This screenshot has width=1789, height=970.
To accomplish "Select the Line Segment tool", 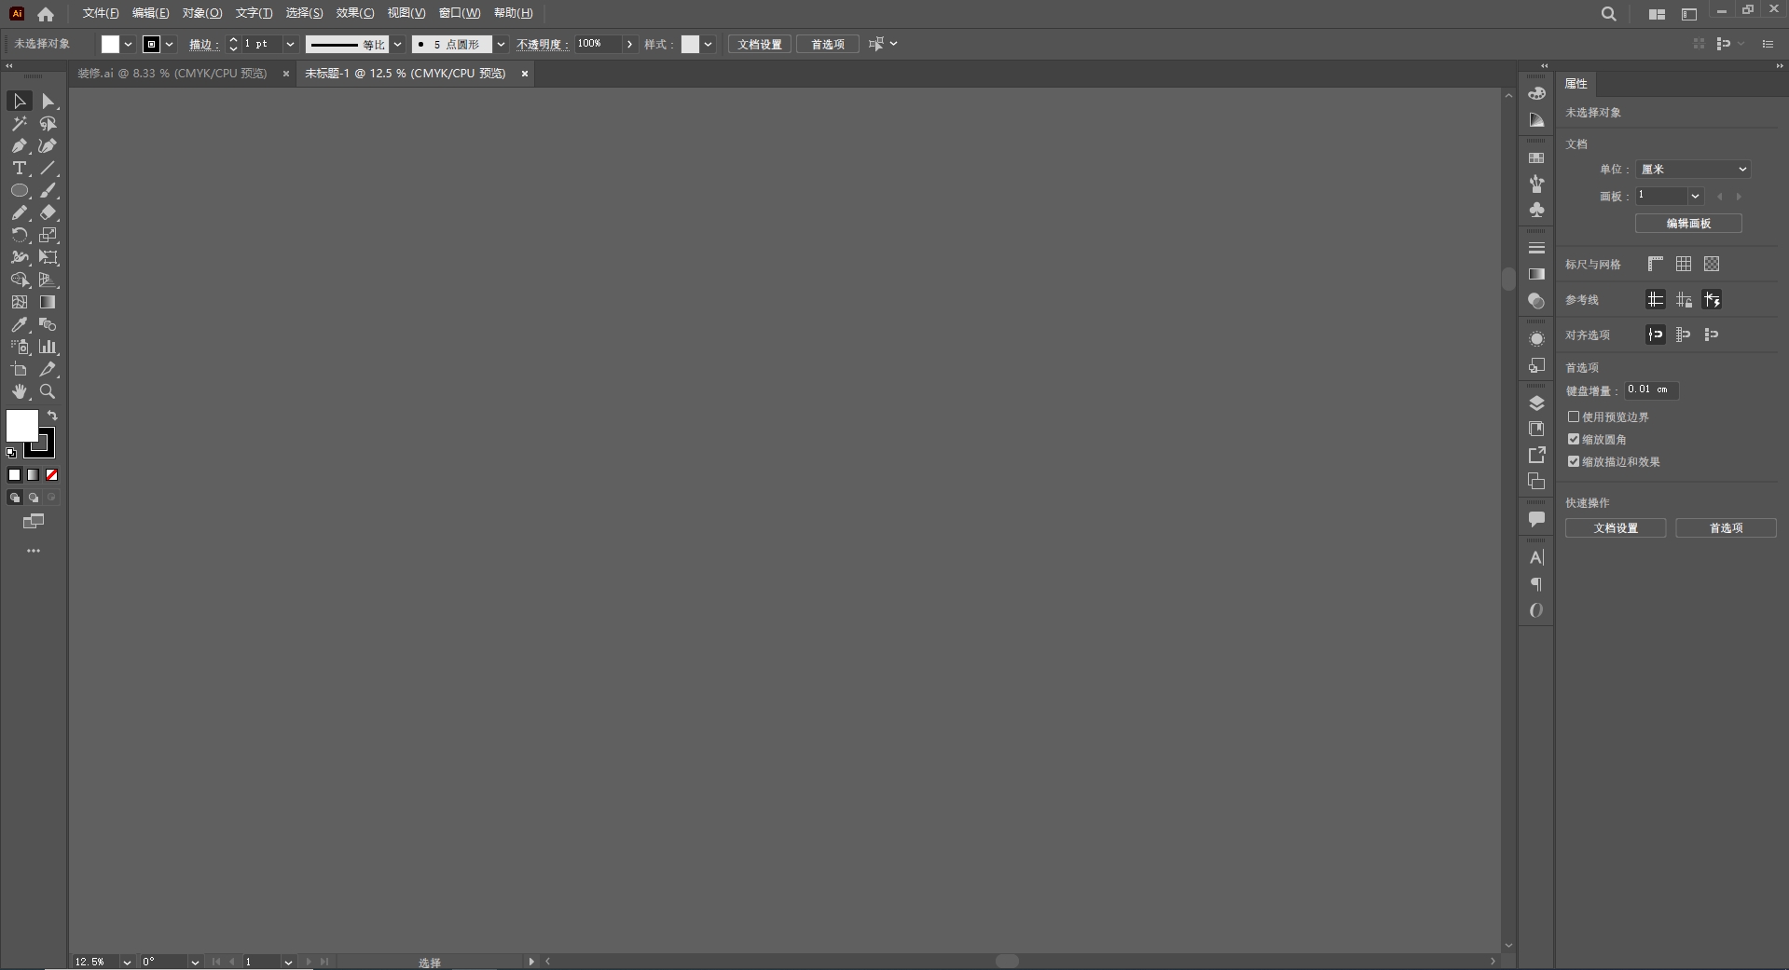I will point(48,168).
